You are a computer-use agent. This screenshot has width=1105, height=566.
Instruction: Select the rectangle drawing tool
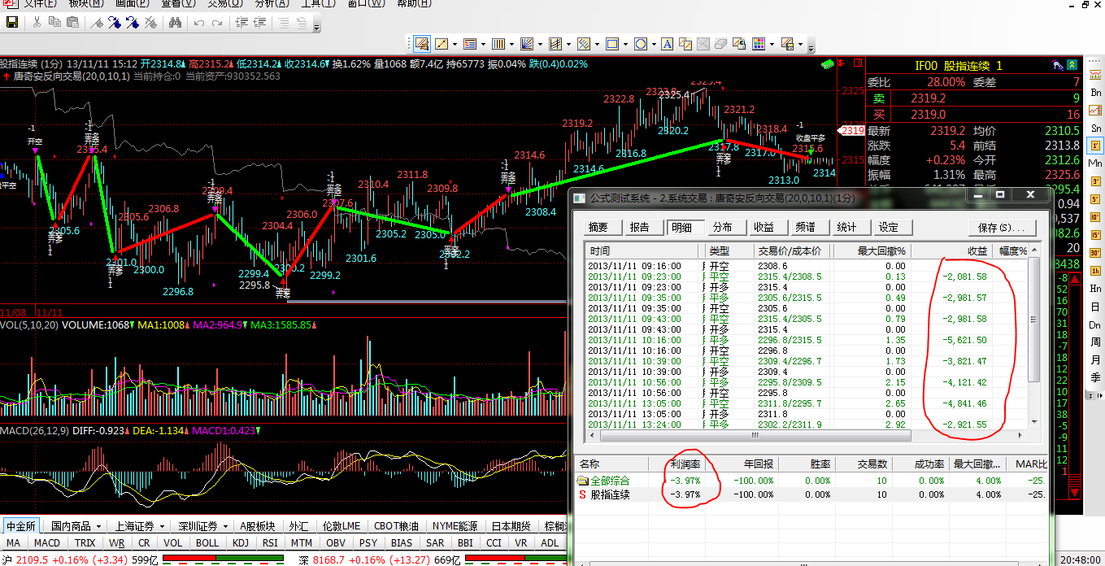(x=612, y=44)
